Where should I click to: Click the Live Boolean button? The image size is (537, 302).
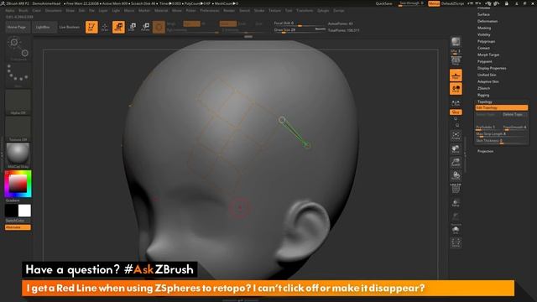tap(70, 27)
